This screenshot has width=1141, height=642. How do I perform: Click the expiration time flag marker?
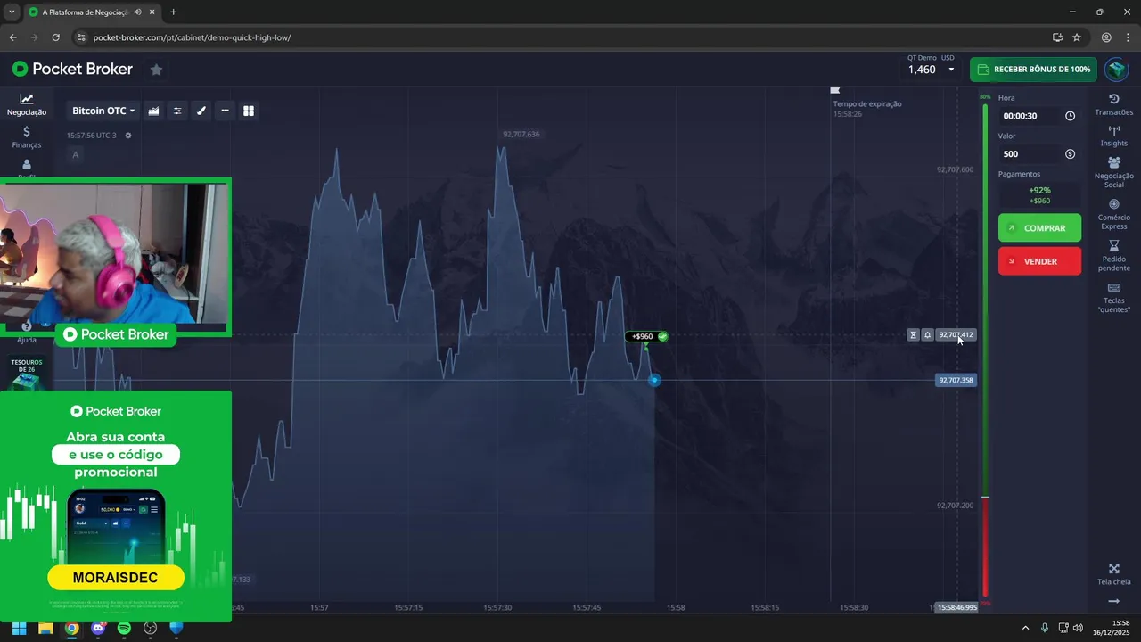coord(834,90)
